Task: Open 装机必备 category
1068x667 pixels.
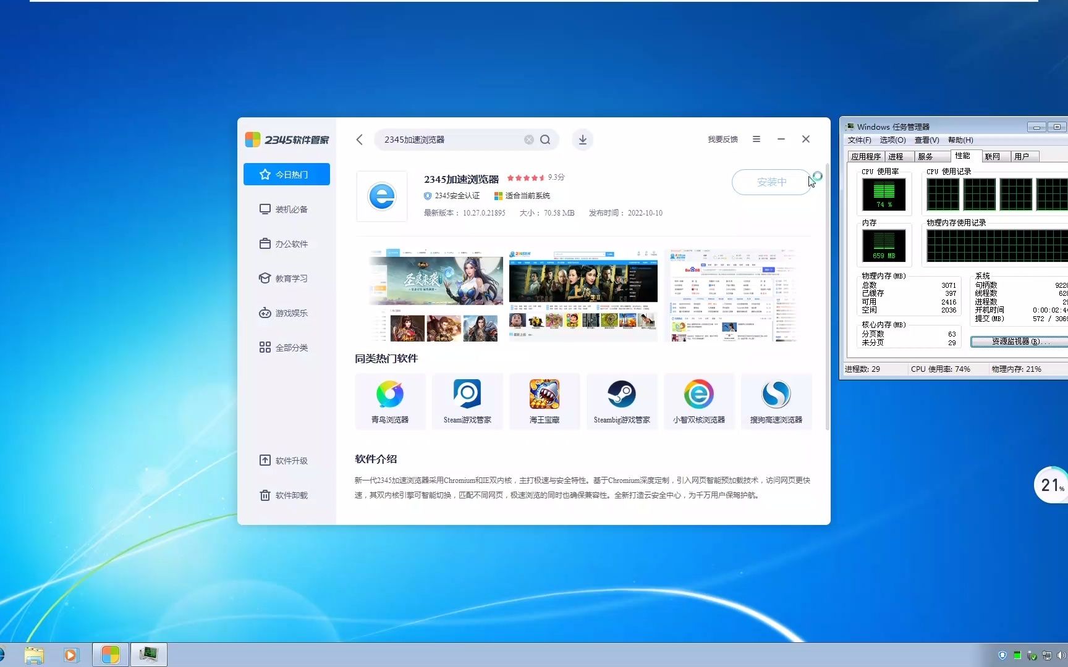Action: pos(287,209)
